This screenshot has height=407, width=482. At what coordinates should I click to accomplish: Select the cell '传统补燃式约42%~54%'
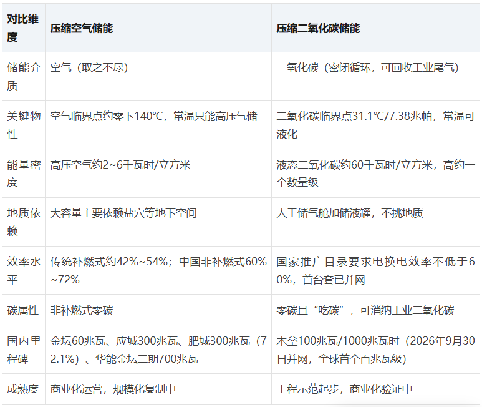click(158, 270)
